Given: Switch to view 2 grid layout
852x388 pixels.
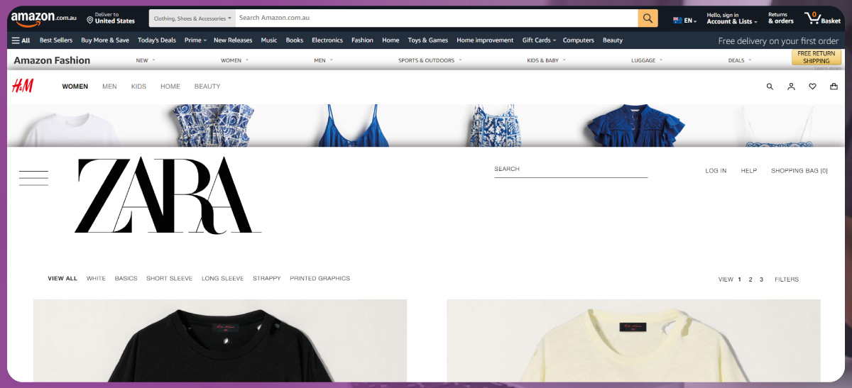Looking at the screenshot, I should pos(750,279).
